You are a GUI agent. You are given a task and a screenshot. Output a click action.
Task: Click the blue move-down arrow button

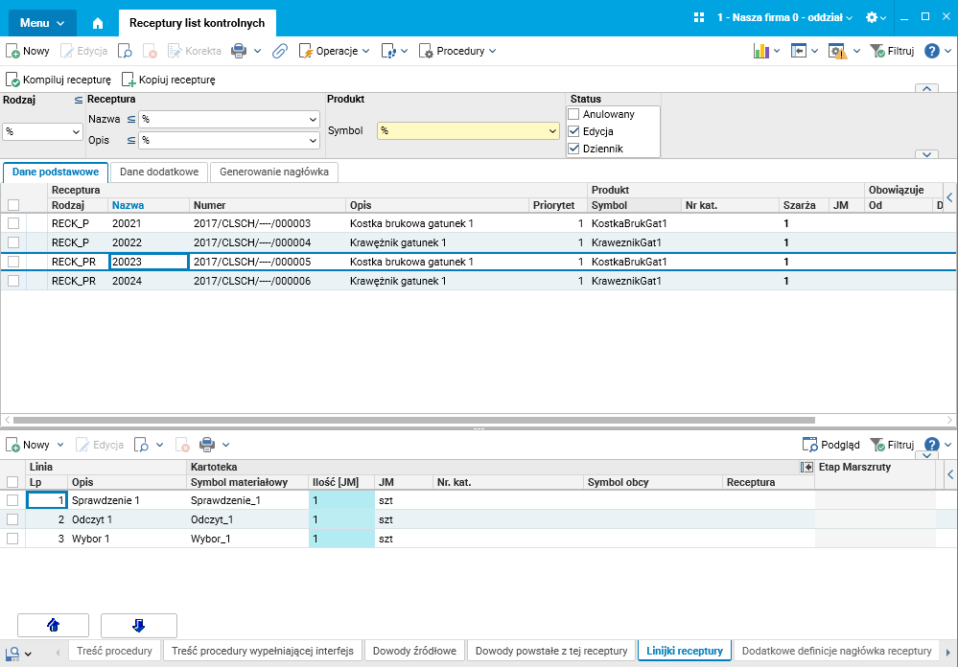pos(138,626)
